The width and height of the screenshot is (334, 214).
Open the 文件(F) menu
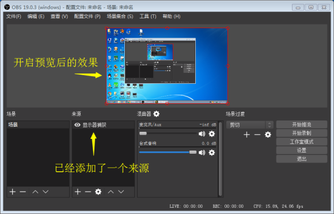coord(14,16)
